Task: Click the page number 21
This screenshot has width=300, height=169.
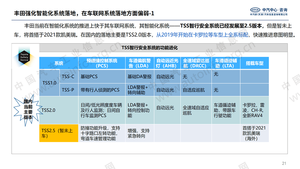Action: click(x=284, y=163)
